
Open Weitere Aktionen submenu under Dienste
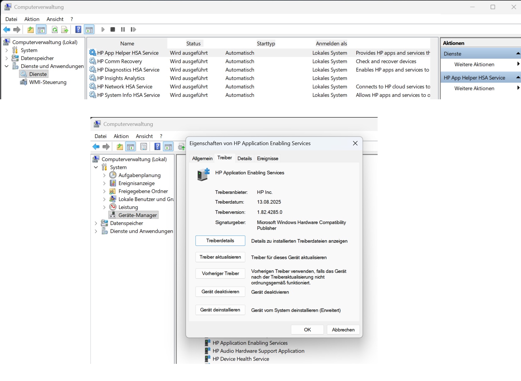pos(480,64)
